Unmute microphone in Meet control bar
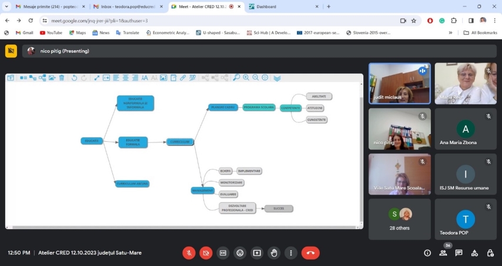 [189, 253]
